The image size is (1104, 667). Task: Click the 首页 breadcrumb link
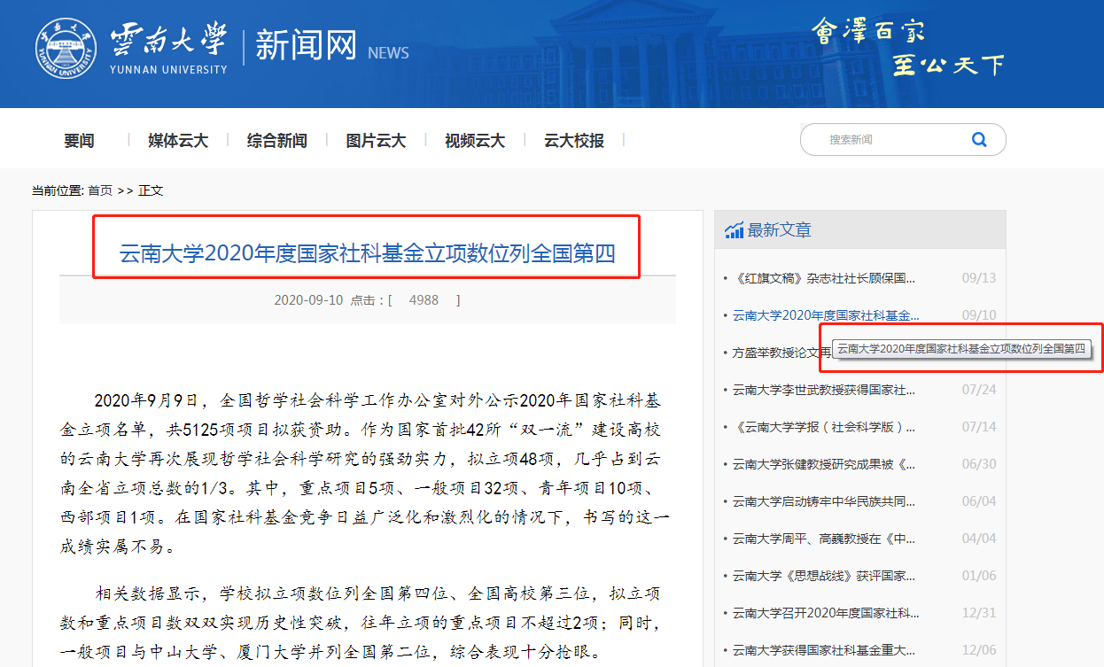pos(100,190)
